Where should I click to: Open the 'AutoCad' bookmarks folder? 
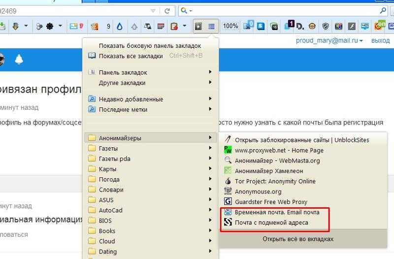pyautogui.click(x=151, y=210)
